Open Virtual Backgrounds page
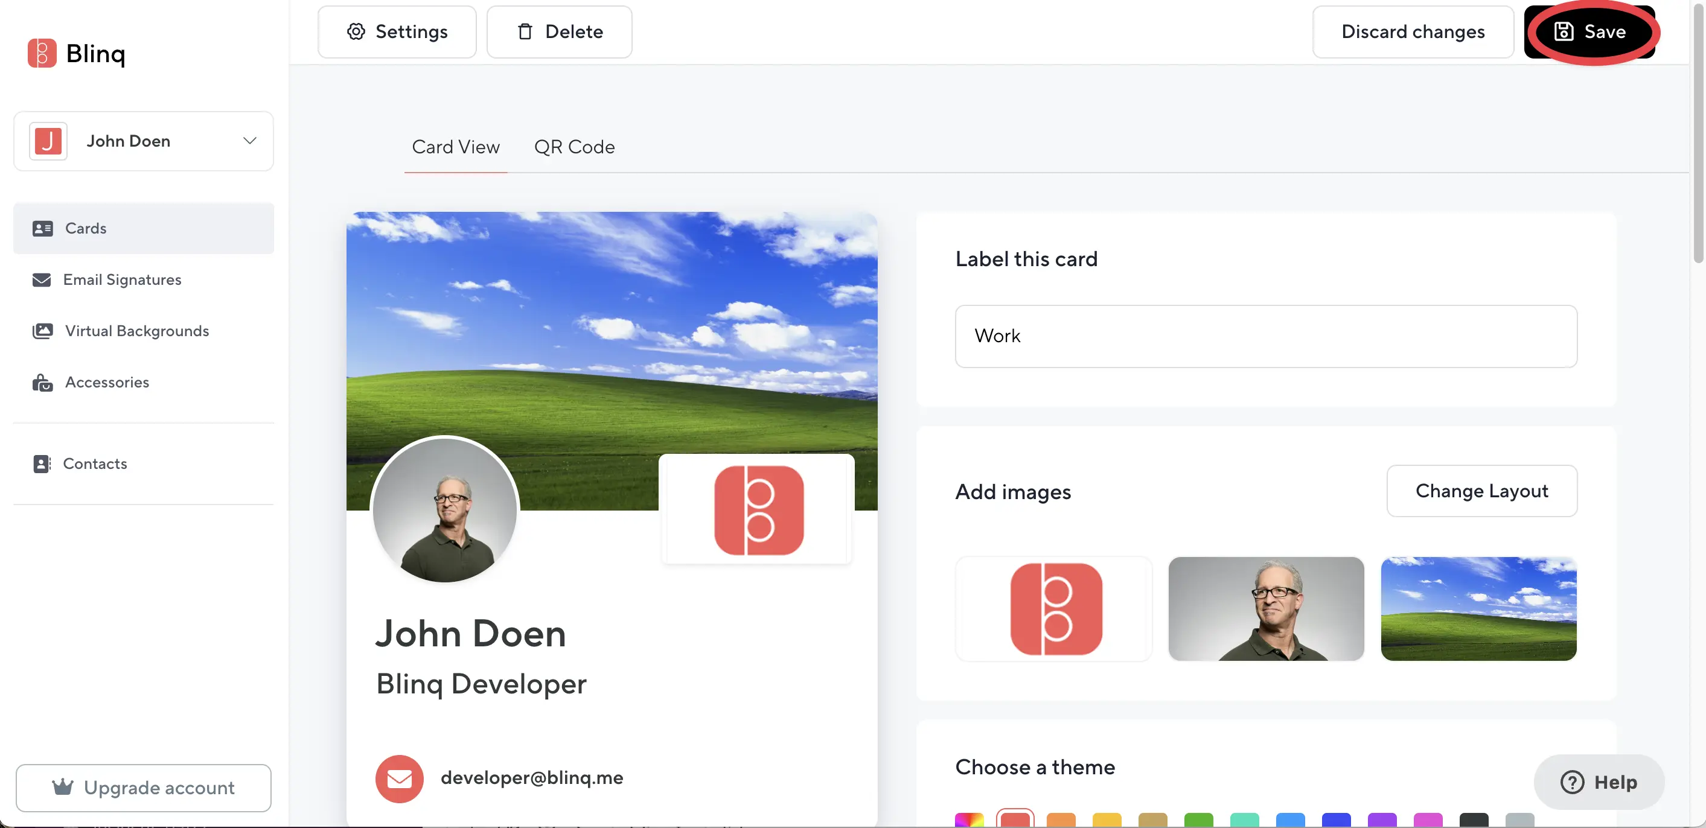The image size is (1706, 828). coord(136,331)
